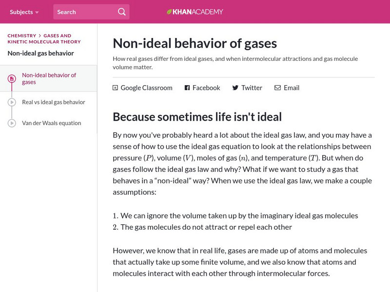Click the Khan Academy leaf logo
390x292 pixels.
click(x=169, y=12)
